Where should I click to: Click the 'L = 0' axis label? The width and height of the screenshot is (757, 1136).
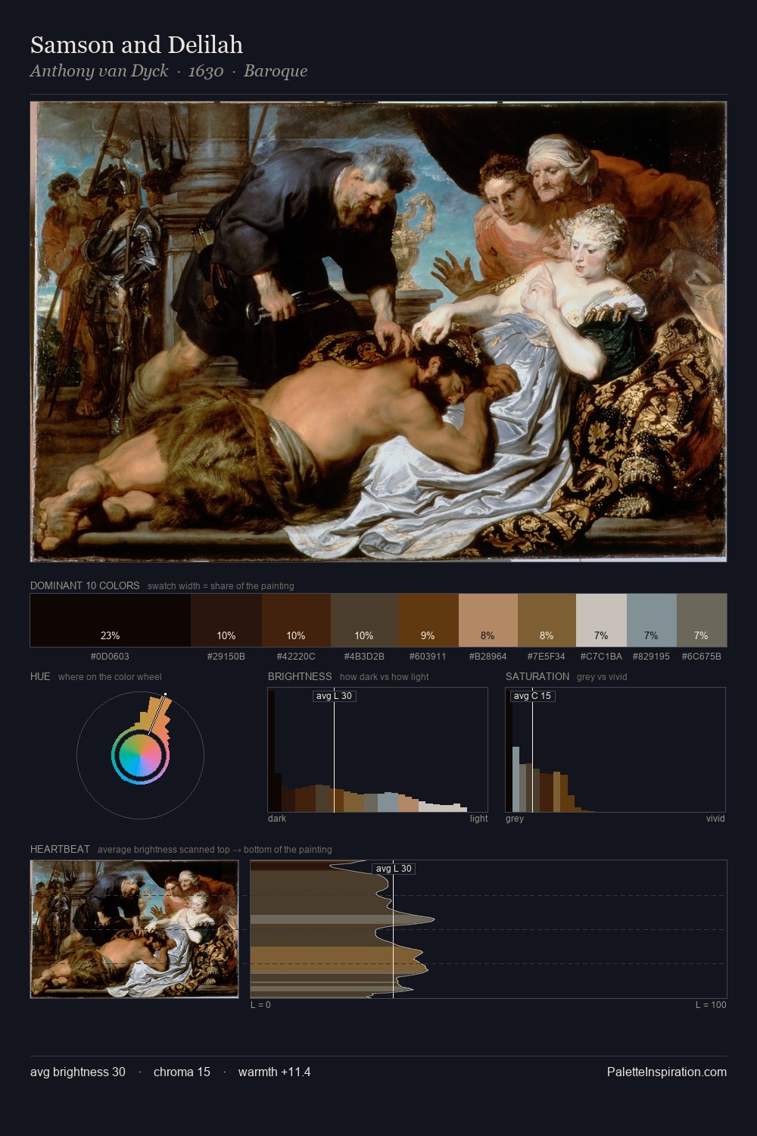click(x=260, y=1004)
